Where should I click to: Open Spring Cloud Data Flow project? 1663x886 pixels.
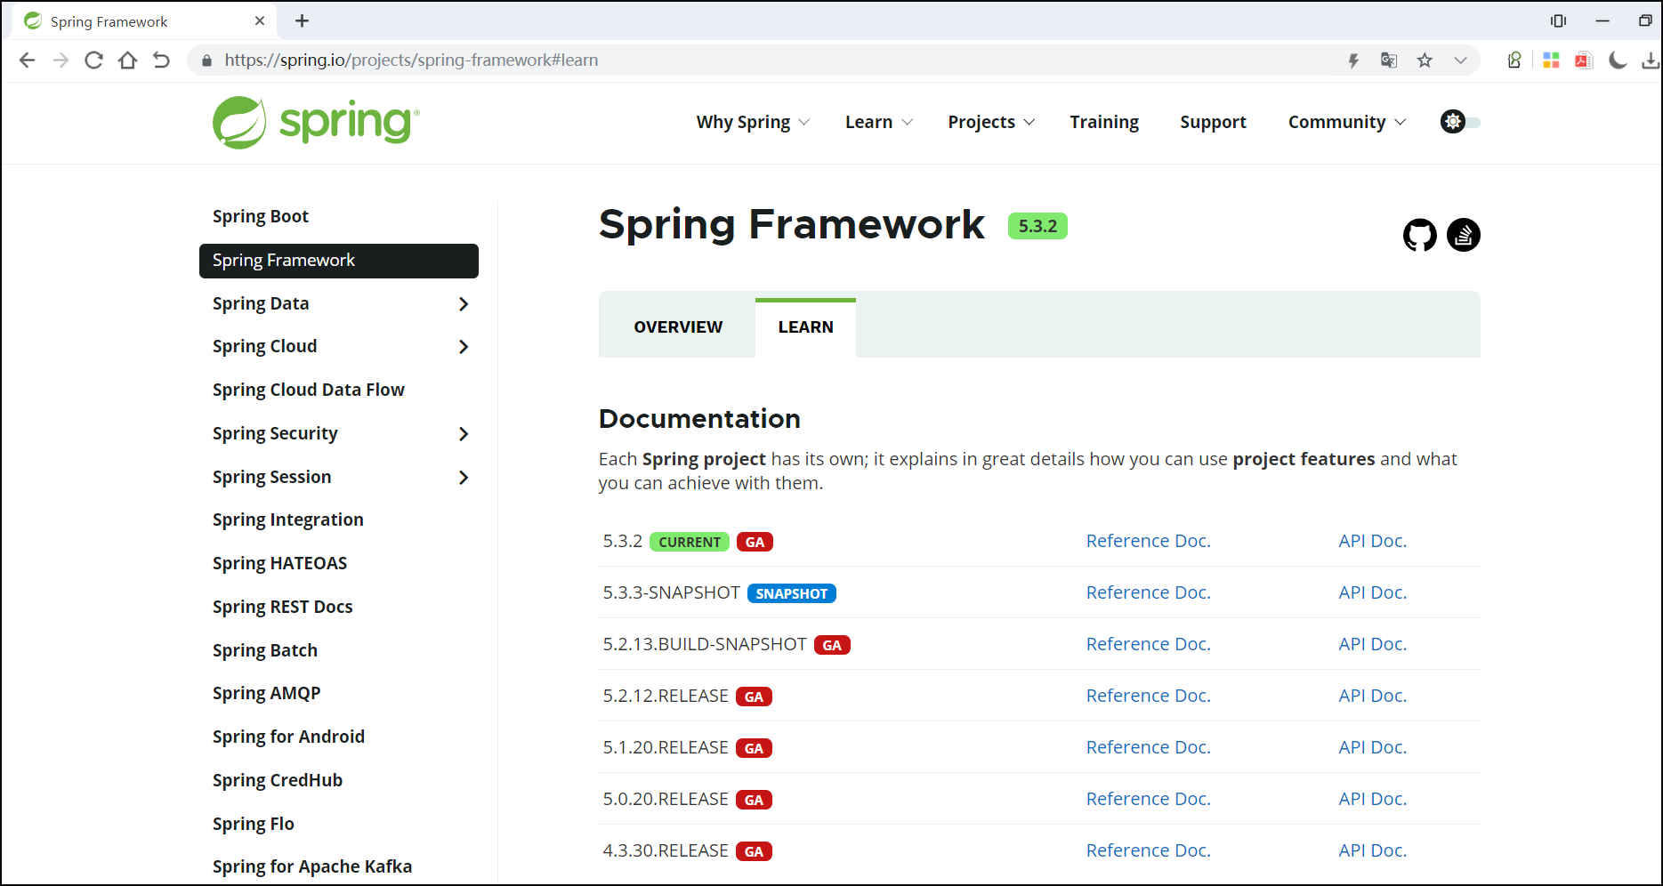click(308, 391)
